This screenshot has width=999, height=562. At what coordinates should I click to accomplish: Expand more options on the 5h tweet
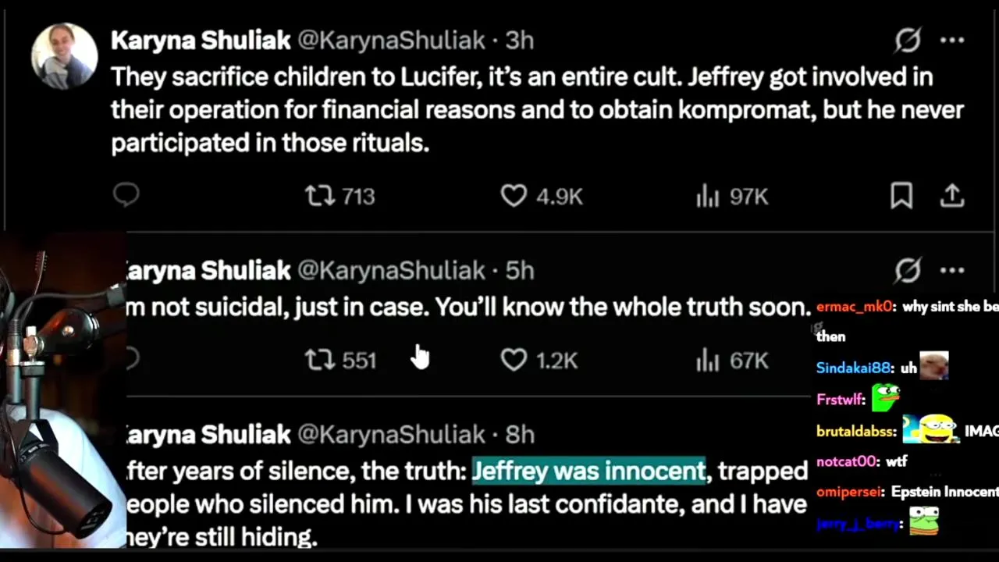(x=952, y=271)
